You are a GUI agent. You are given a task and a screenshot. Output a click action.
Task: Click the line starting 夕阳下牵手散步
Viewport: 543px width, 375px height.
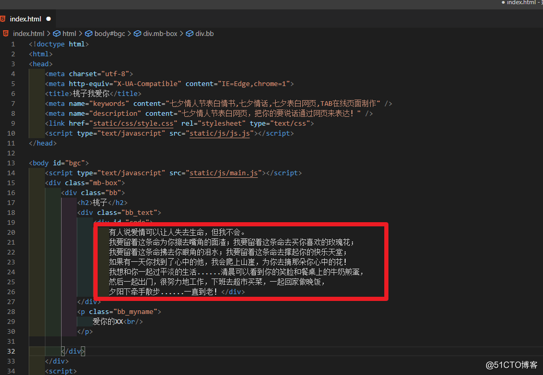177,292
